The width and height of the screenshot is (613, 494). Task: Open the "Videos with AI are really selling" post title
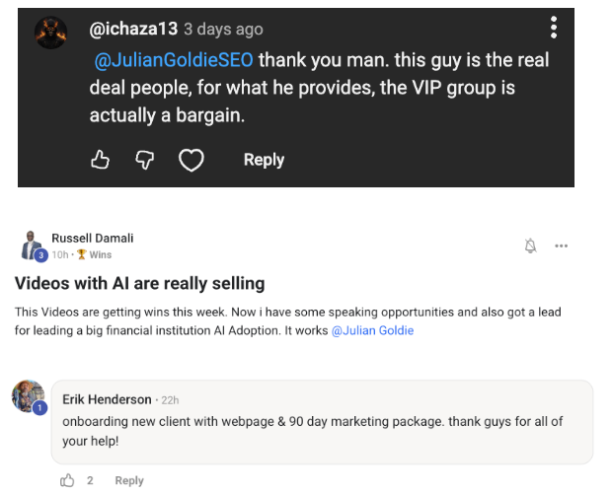(x=140, y=284)
